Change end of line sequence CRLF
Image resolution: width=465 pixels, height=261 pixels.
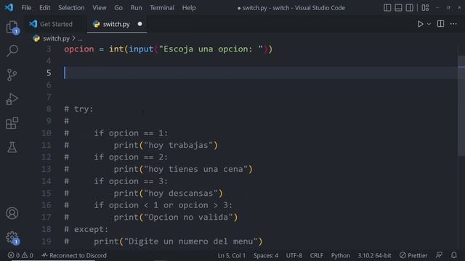click(317, 255)
